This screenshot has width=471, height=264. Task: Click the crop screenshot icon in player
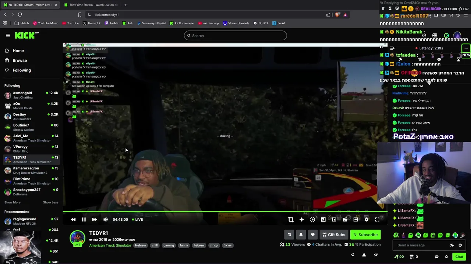[291, 219]
